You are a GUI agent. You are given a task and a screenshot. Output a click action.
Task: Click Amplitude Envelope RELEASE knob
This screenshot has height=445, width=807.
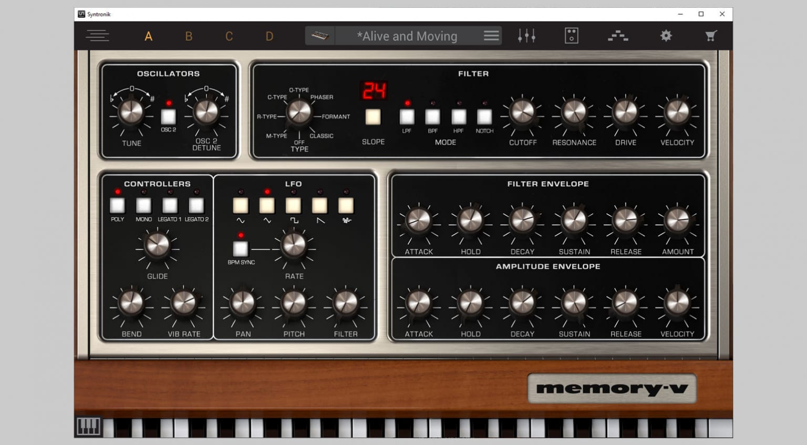coord(625,303)
